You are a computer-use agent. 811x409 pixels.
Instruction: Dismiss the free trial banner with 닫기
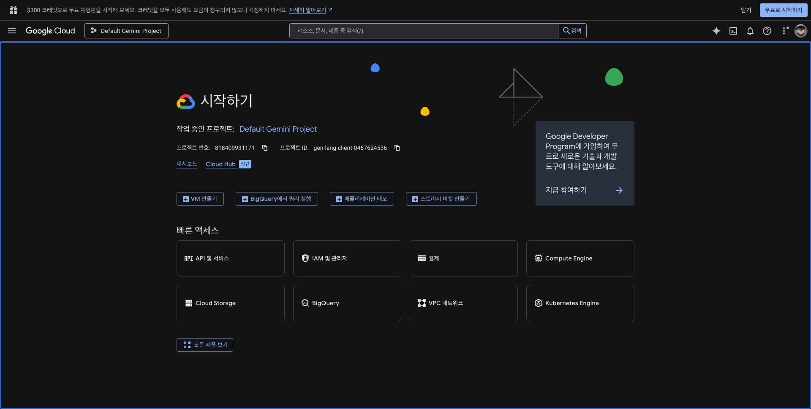746,10
